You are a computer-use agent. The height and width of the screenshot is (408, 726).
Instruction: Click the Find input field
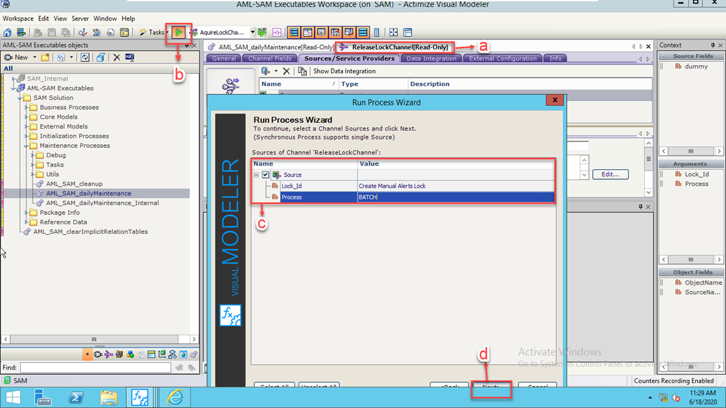click(95, 367)
